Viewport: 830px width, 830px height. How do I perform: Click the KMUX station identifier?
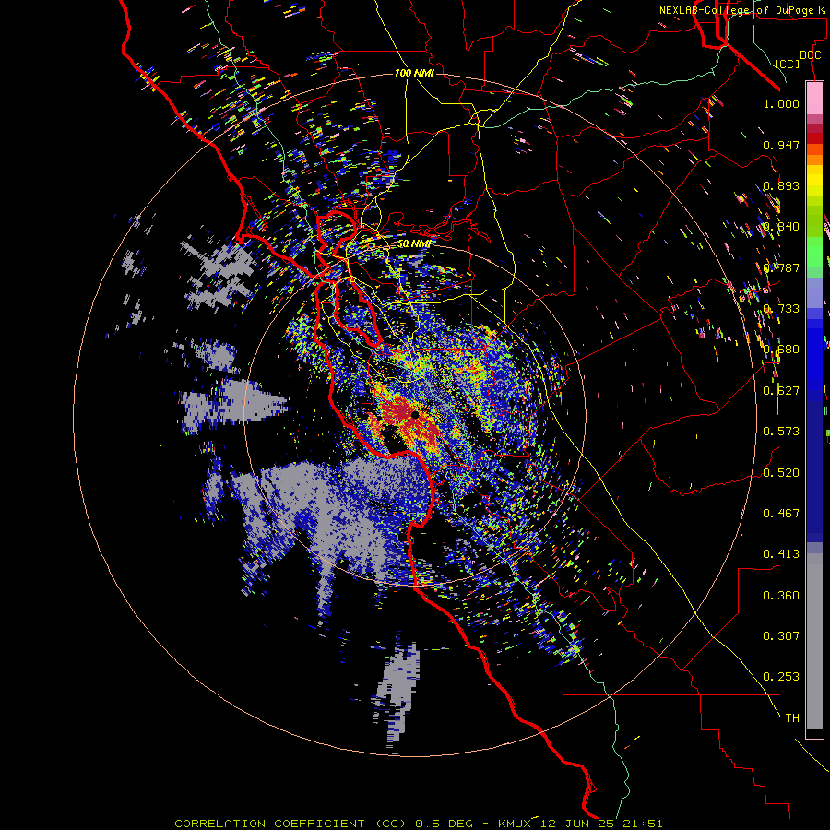[x=516, y=824]
